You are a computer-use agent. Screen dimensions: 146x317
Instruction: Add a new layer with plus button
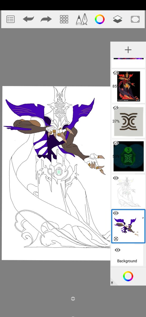tap(128, 50)
